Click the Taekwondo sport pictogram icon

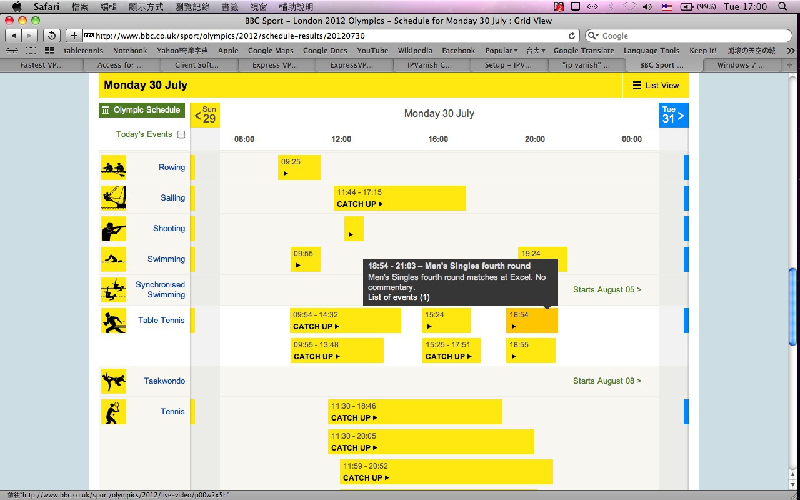[114, 381]
